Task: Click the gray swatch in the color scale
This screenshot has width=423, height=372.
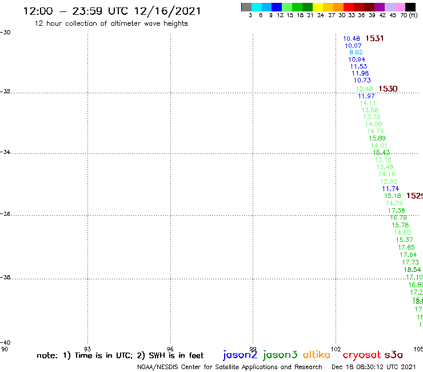Action: (246, 7)
